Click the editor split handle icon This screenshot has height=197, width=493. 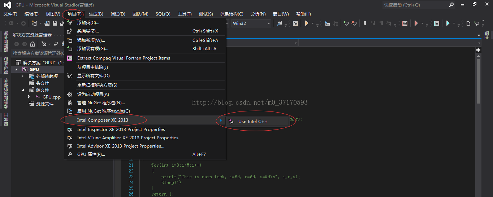(x=479, y=50)
